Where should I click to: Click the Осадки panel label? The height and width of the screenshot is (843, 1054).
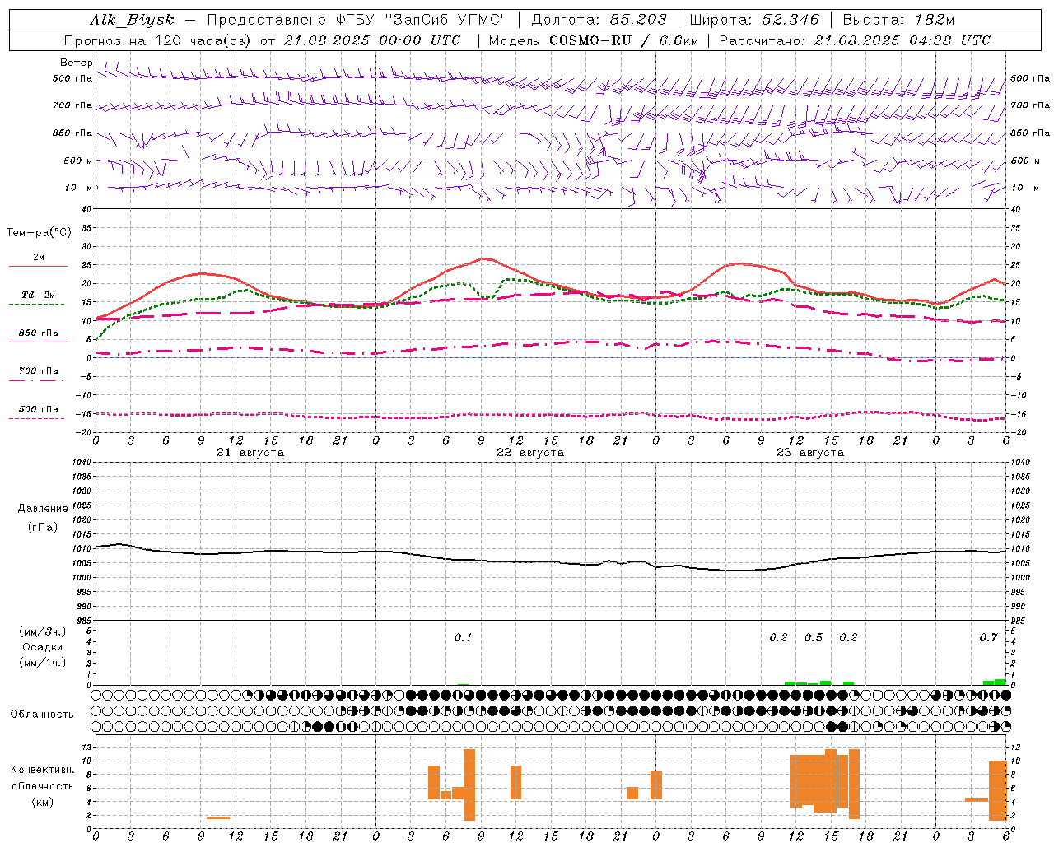[43, 647]
